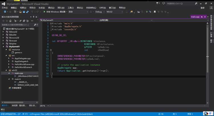Expand the AppDelegate.cpp tree node
This screenshot has height=116, width=214.
(9, 58)
